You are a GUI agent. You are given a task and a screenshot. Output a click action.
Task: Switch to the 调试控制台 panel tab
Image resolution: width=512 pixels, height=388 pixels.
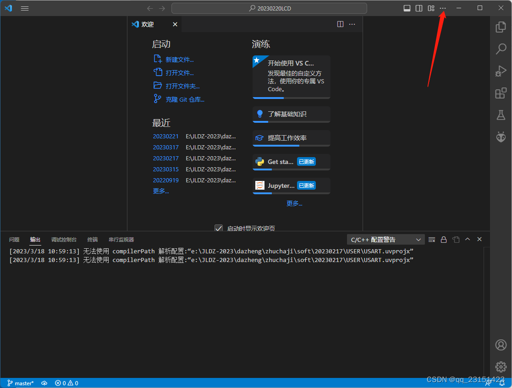point(64,240)
